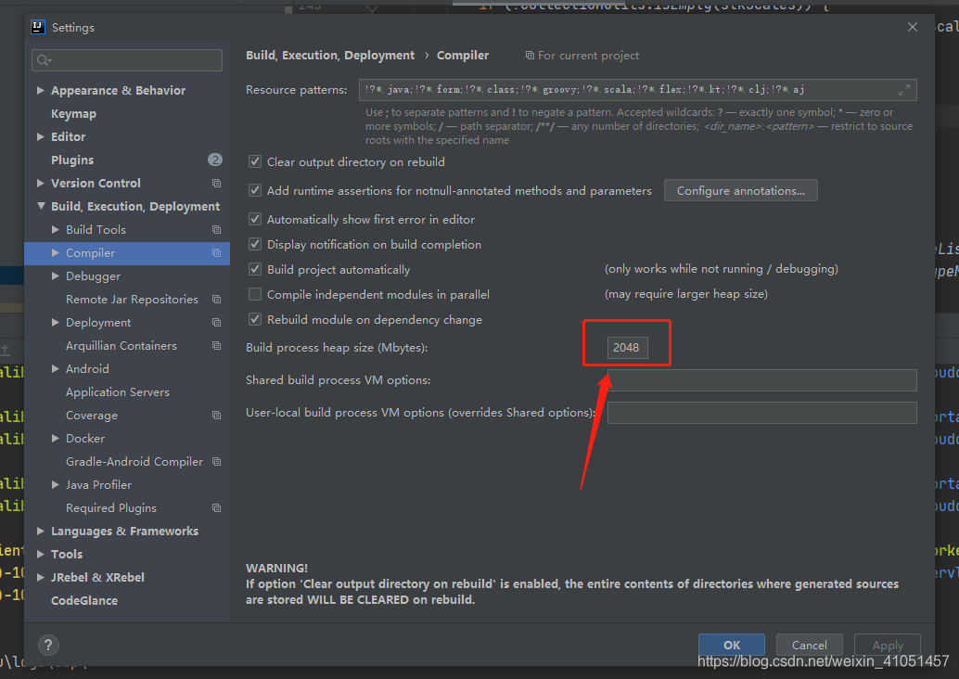The width and height of the screenshot is (959, 679).
Task: Click the Plugins update count badge
Action: [x=214, y=160]
